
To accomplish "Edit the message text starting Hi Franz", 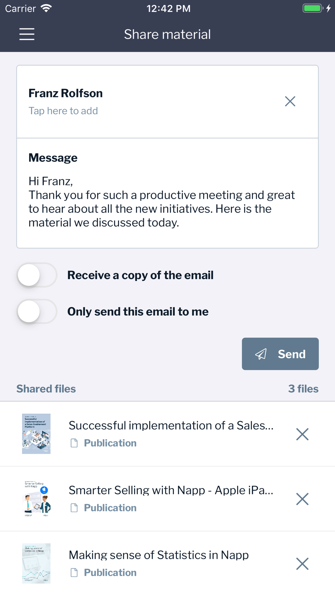I will click(x=161, y=202).
